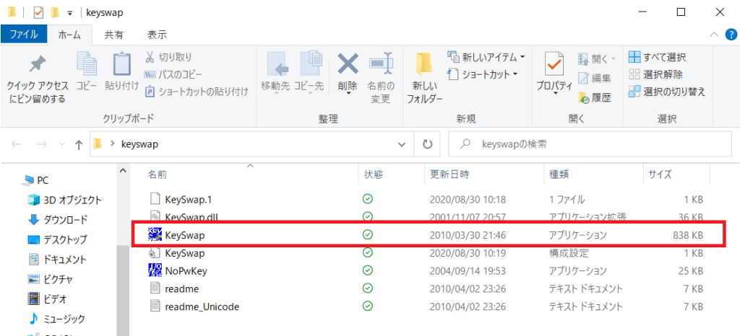The image size is (740, 336).
Task: Click the Pin to Quick Access icon
Action: (37, 66)
